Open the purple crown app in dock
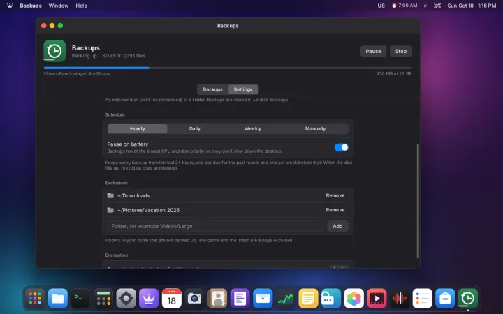Image resolution: width=503 pixels, height=314 pixels. [149, 299]
